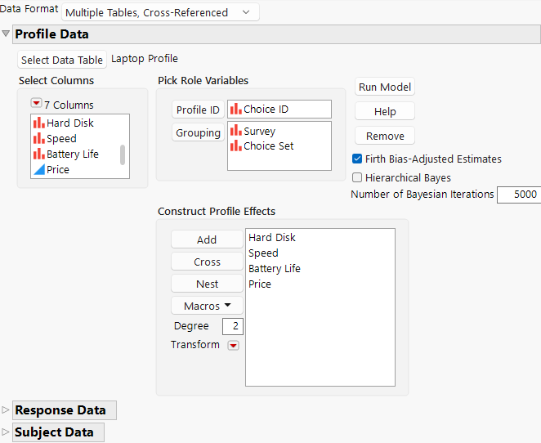This screenshot has width=541, height=443.
Task: Click the Response Data section header
Action: point(65,410)
